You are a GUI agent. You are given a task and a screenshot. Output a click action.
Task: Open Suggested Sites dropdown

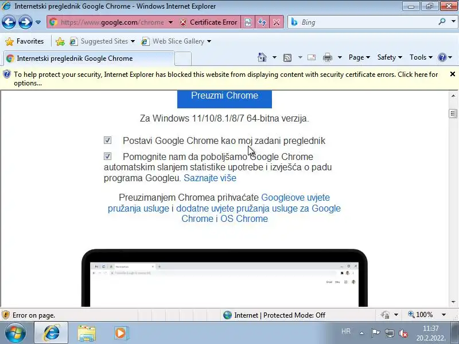102,41
